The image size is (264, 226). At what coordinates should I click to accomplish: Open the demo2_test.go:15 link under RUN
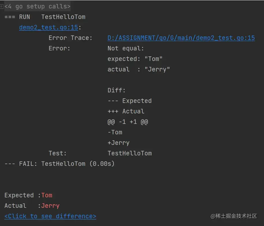49,27
